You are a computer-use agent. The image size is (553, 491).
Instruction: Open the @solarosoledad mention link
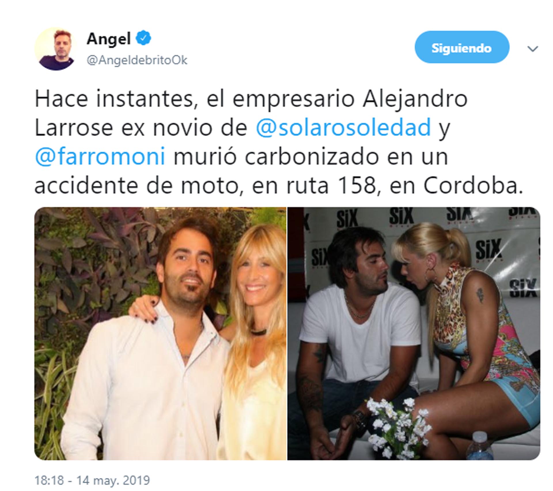(x=343, y=128)
